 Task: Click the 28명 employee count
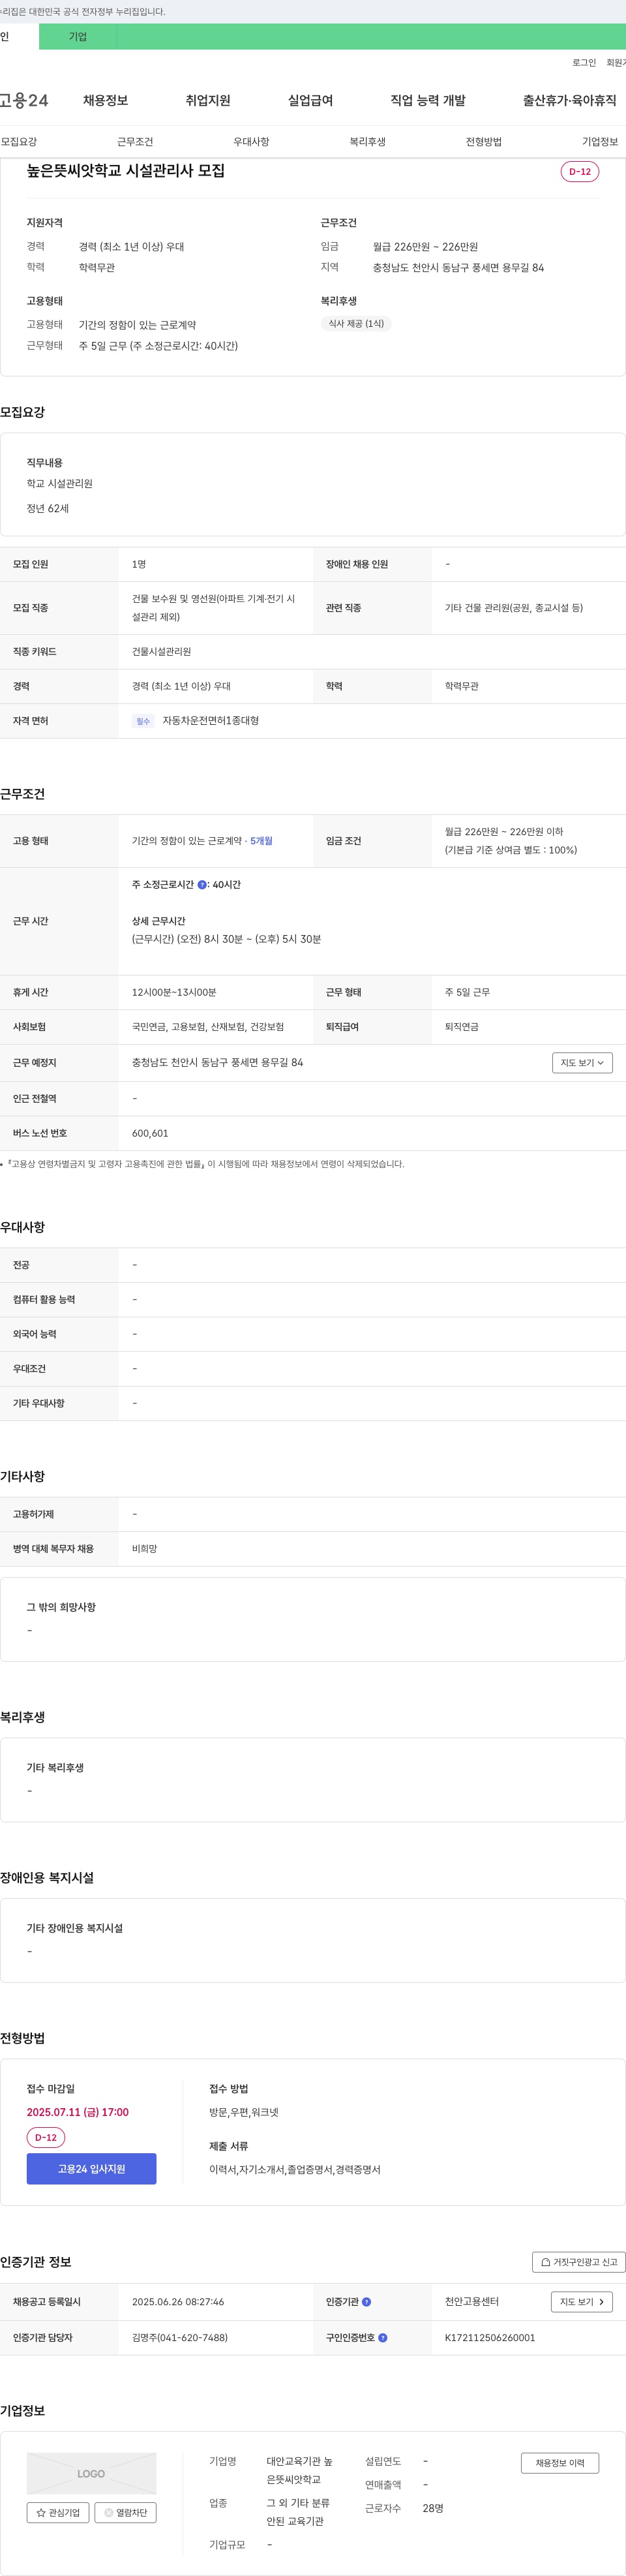click(x=433, y=2508)
